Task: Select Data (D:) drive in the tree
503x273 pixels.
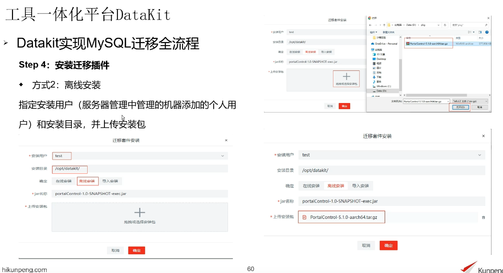Action: (380, 91)
